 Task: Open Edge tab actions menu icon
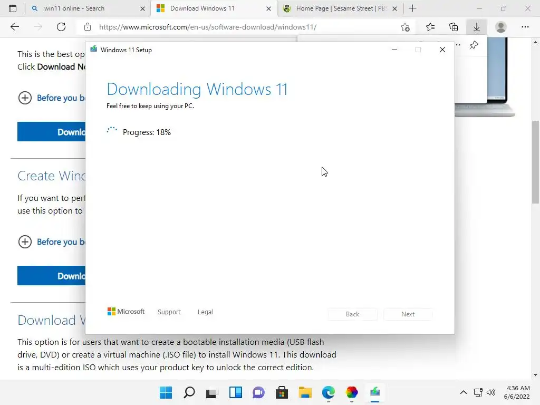coord(13,8)
